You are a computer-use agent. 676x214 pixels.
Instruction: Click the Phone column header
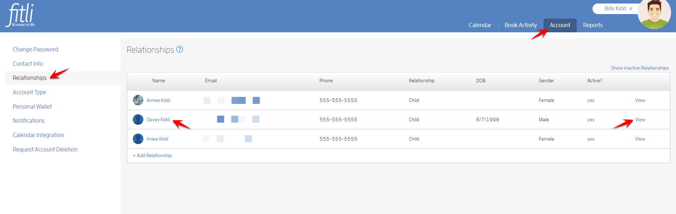(326, 80)
